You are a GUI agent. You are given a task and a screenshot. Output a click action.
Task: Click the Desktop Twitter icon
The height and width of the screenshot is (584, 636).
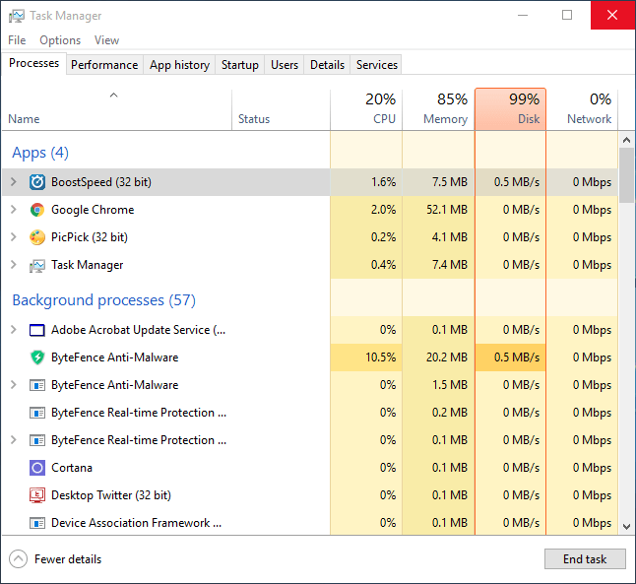click(36, 495)
